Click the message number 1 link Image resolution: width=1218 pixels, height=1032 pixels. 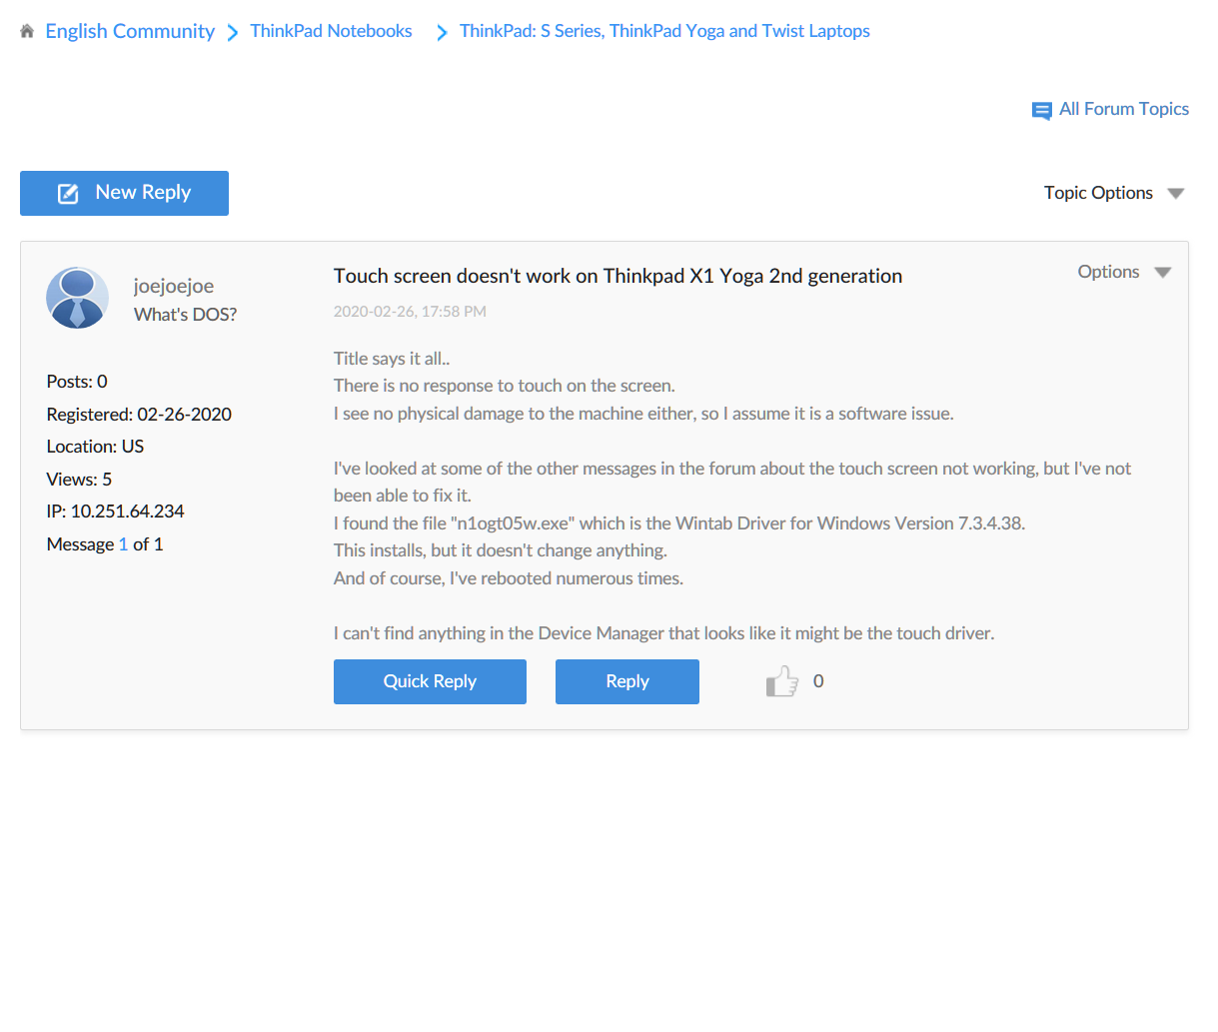pos(123,543)
